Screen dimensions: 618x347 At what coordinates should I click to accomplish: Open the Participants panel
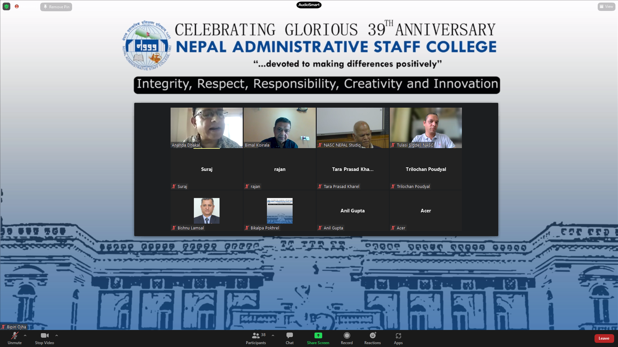pyautogui.click(x=256, y=338)
